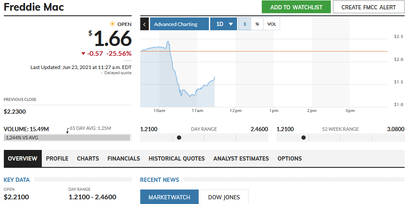Click the 3.0800 52-week high value

click(x=396, y=129)
